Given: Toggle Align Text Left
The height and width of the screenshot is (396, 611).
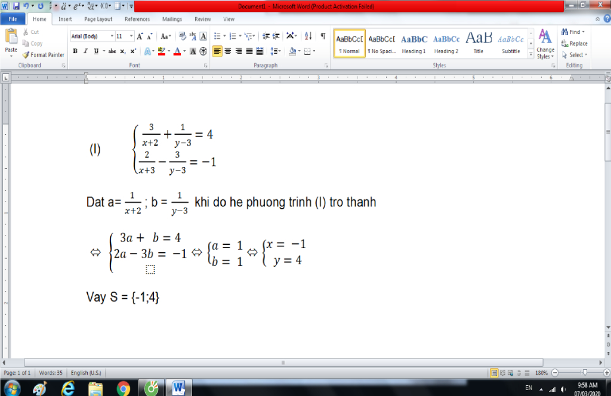Looking at the screenshot, I should pyautogui.click(x=217, y=51).
